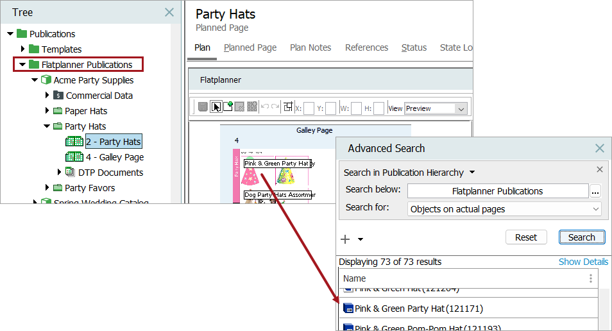
Task: Click the grid layout toolbar icon
Action: click(x=252, y=107)
